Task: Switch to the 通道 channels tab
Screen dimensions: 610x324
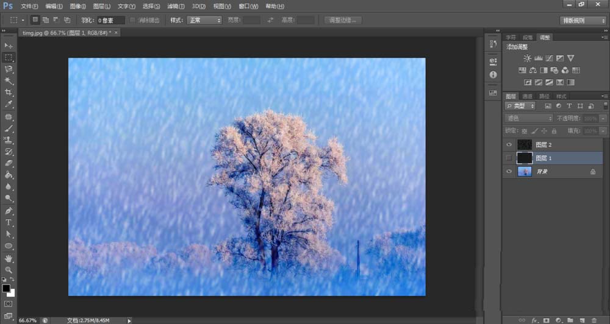Action: pyautogui.click(x=527, y=96)
